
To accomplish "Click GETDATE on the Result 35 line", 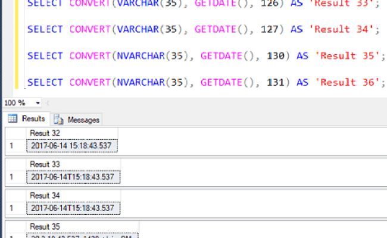I will coord(221,56).
